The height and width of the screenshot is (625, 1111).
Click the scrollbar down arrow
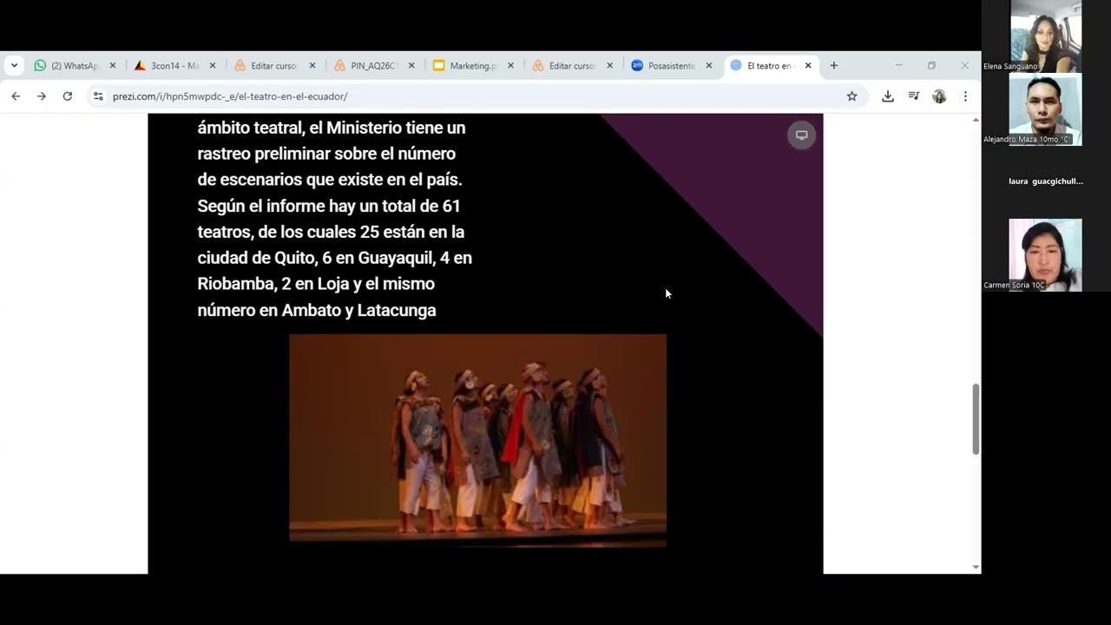976,567
